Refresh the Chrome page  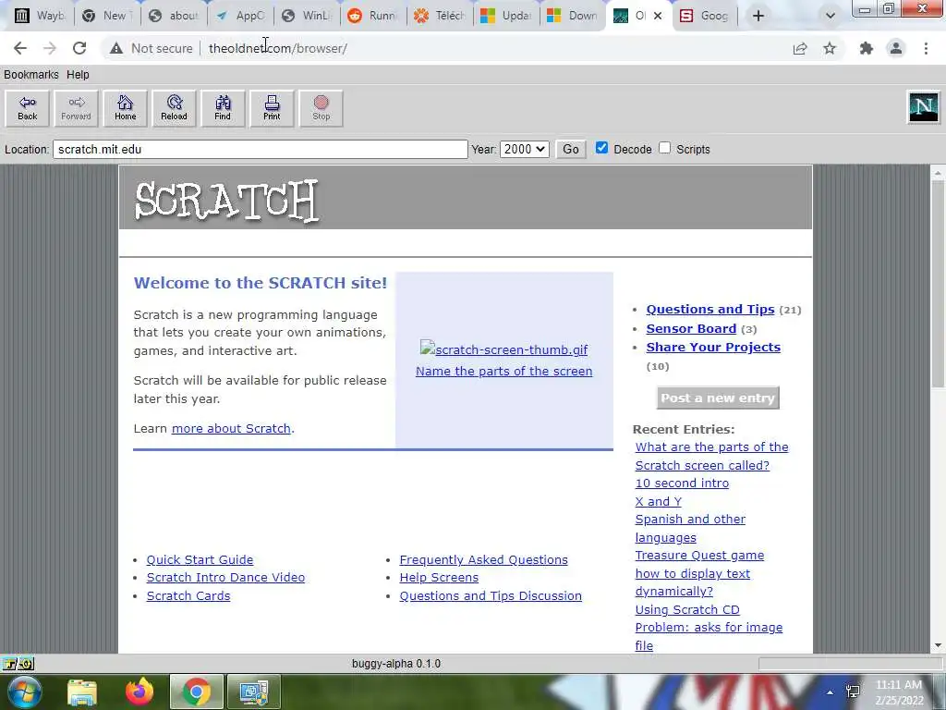(x=79, y=48)
